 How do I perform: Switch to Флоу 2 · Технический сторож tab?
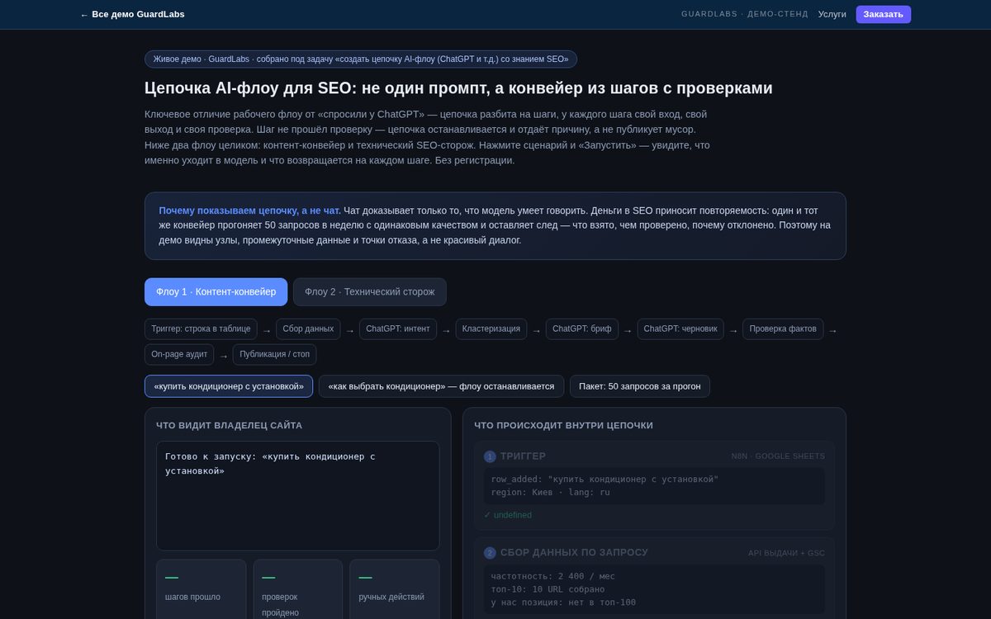point(369,292)
